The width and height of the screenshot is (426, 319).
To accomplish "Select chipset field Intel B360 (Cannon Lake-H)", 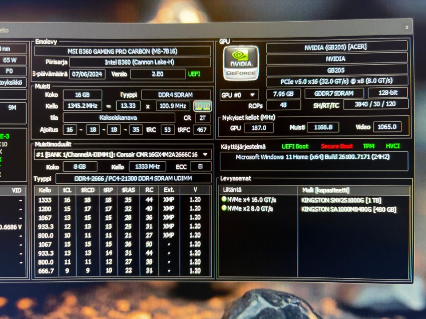I will tap(140, 62).
